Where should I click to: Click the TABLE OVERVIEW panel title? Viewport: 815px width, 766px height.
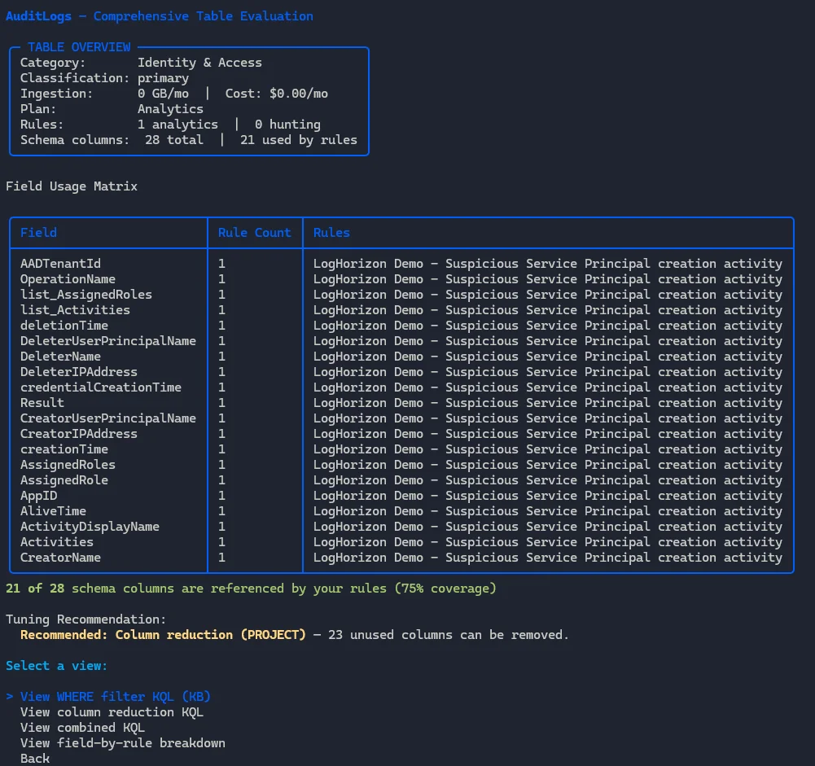coord(78,47)
